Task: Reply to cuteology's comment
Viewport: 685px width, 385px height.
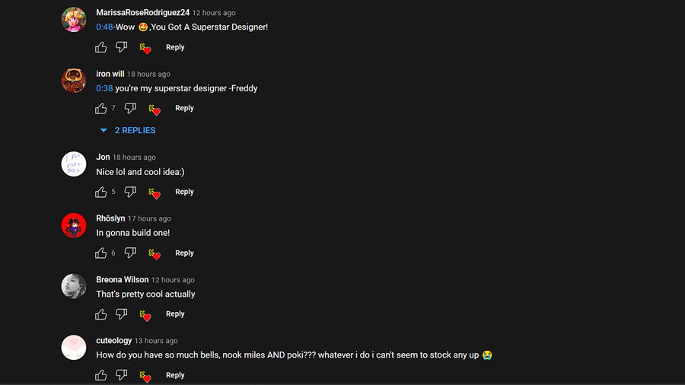Action: click(175, 375)
